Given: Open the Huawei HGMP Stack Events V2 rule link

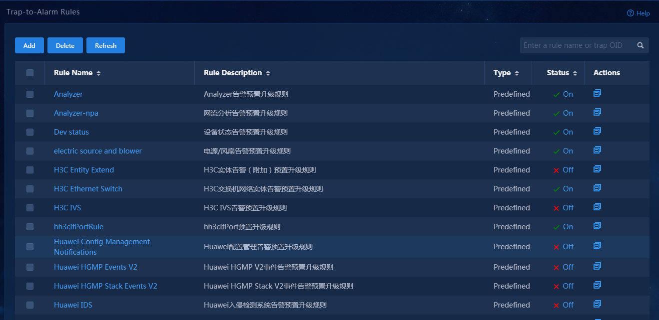Looking at the screenshot, I should pos(105,286).
